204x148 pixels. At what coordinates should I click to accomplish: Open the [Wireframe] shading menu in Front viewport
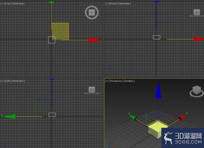point(124,4)
